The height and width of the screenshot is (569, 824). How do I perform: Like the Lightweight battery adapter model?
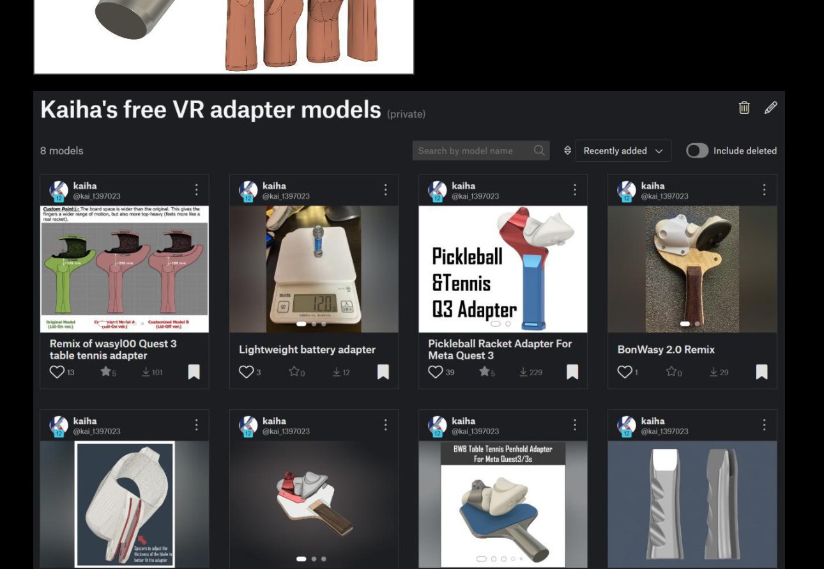pos(246,372)
